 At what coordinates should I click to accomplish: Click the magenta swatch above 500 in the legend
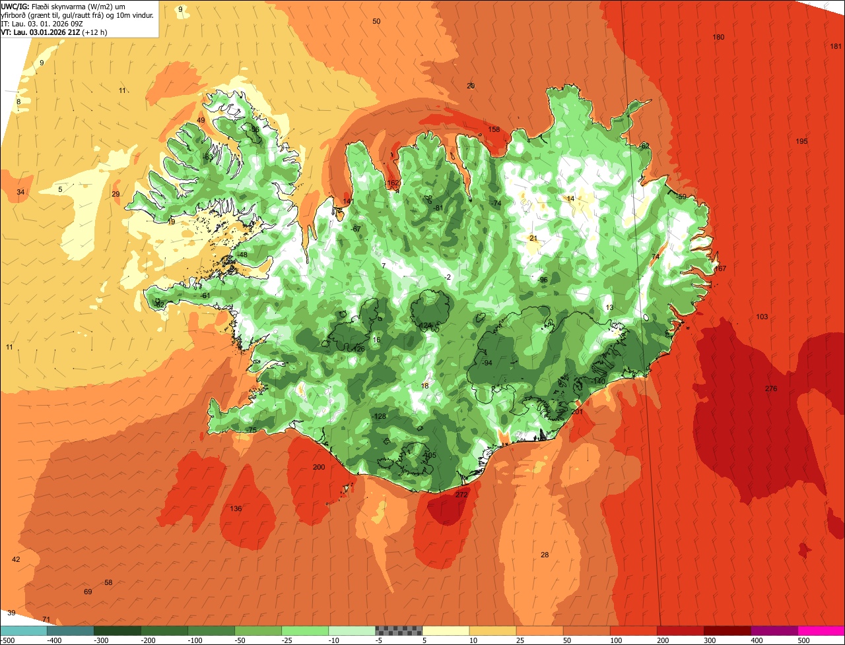pyautogui.click(x=821, y=630)
